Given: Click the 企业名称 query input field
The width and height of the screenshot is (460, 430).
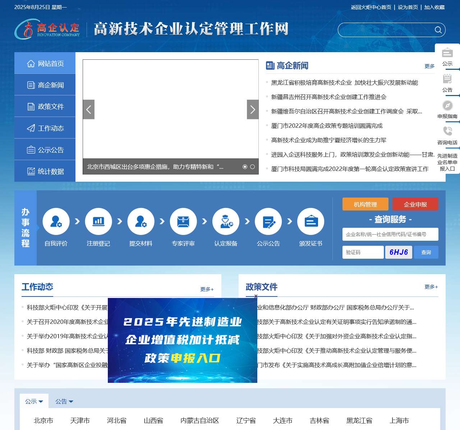Looking at the screenshot, I should click(x=390, y=234).
